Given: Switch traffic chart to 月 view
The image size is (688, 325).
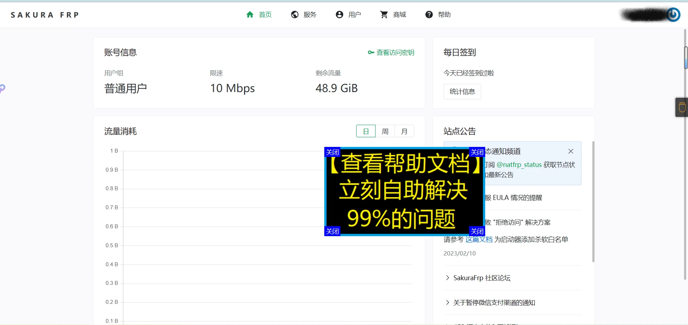Looking at the screenshot, I should pyautogui.click(x=404, y=131).
